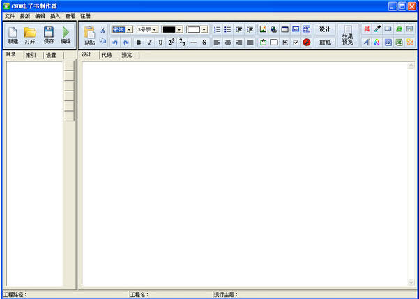
Task: Open the 文件 menu
Action: pos(10,16)
